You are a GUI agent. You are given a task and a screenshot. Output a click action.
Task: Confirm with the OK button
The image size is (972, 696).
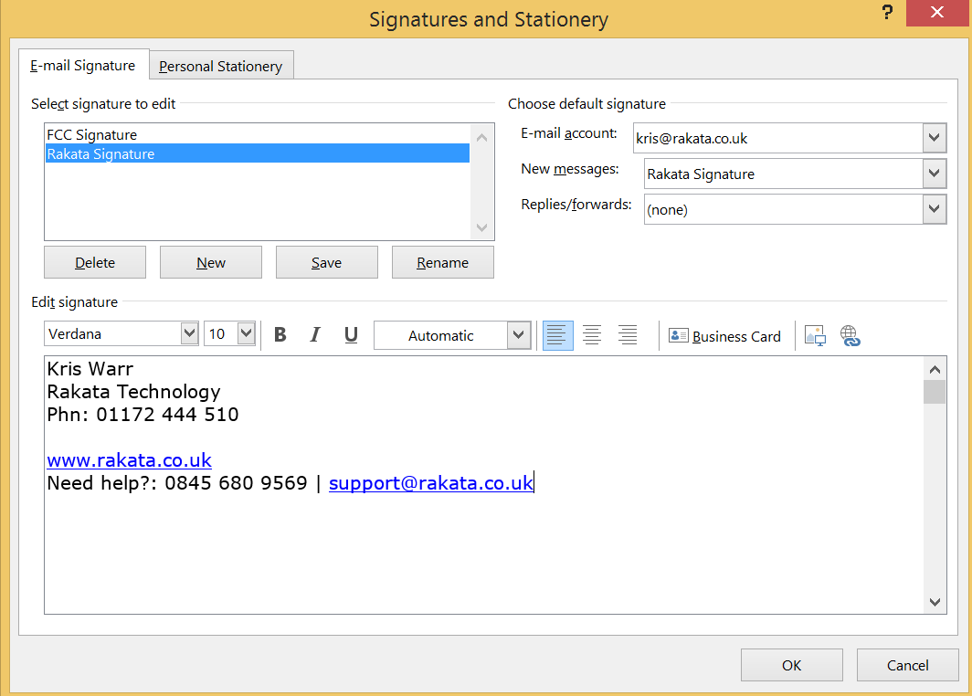coord(792,665)
